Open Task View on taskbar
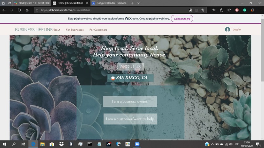This screenshot has height=148, width=264. click(23, 144)
